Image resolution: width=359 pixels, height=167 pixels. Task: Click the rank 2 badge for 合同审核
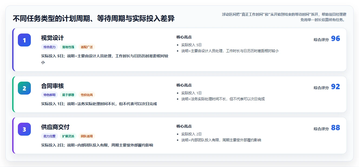(24, 88)
